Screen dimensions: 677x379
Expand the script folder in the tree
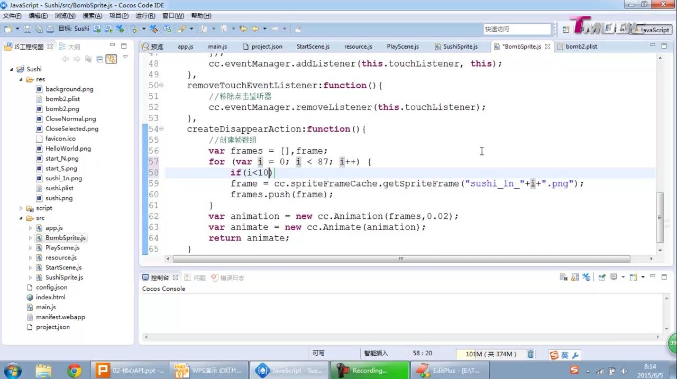tap(21, 208)
